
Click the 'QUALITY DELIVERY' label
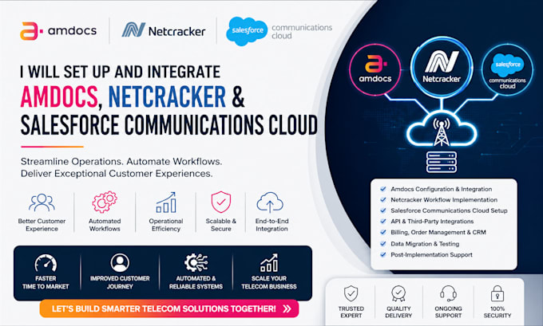pyautogui.click(x=398, y=312)
